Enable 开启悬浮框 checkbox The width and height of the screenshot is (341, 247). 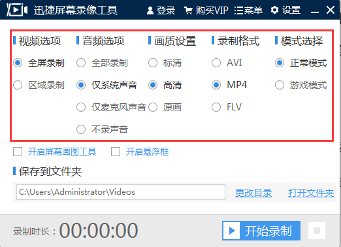[116, 152]
